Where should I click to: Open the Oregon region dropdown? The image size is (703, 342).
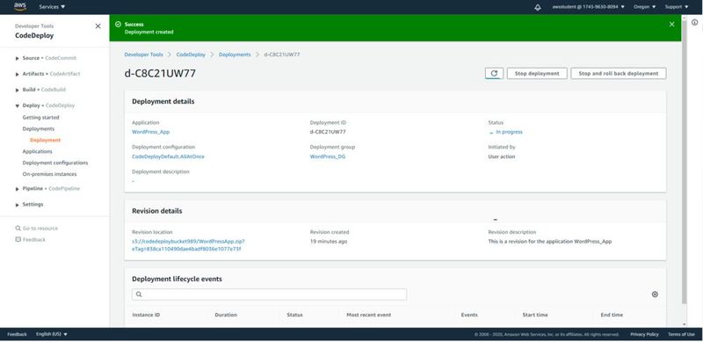[x=645, y=7]
